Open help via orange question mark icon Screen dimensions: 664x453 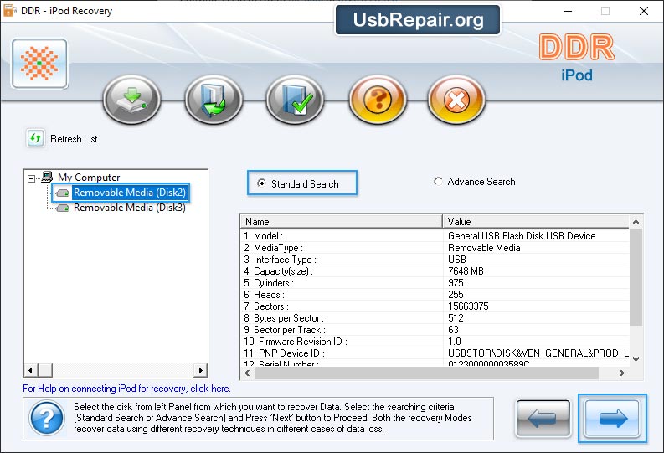(378, 100)
